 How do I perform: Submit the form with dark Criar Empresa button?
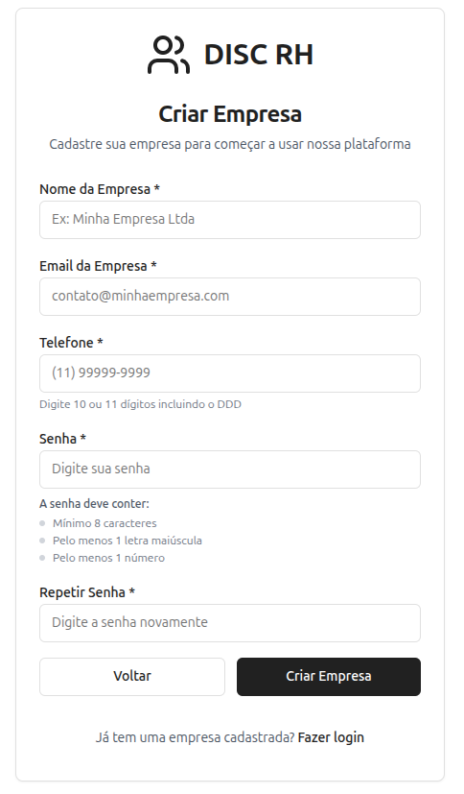tap(329, 677)
